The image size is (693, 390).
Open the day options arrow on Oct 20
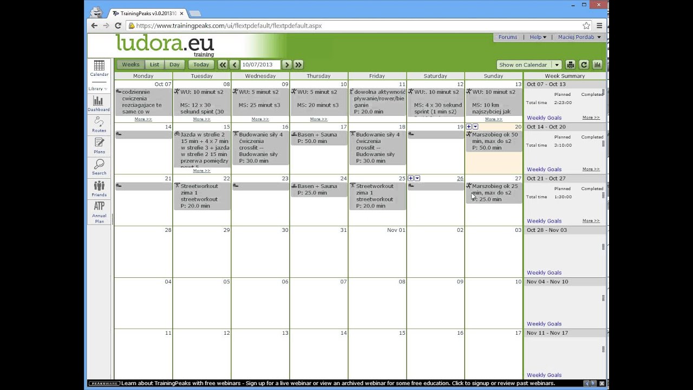[475, 127]
